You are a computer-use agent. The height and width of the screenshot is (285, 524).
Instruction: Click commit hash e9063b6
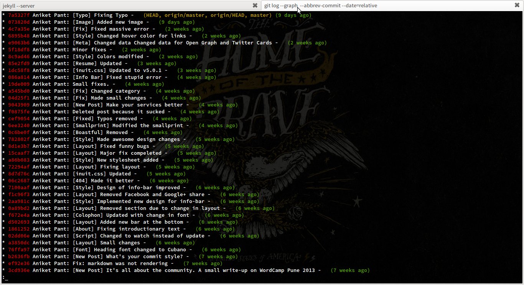point(19,43)
